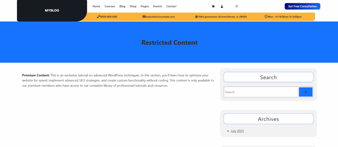Open the shopping cart icon
This screenshot has height=147, width=338.
coord(213,6)
